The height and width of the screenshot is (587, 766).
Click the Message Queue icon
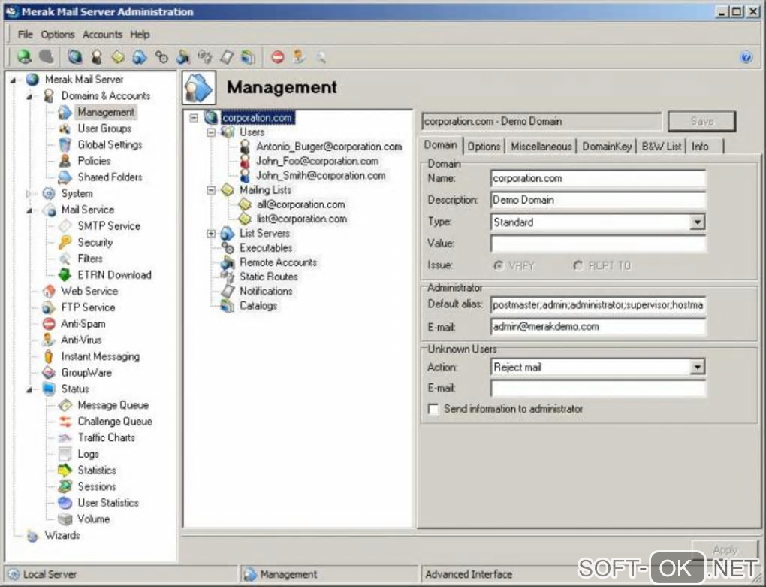point(65,405)
